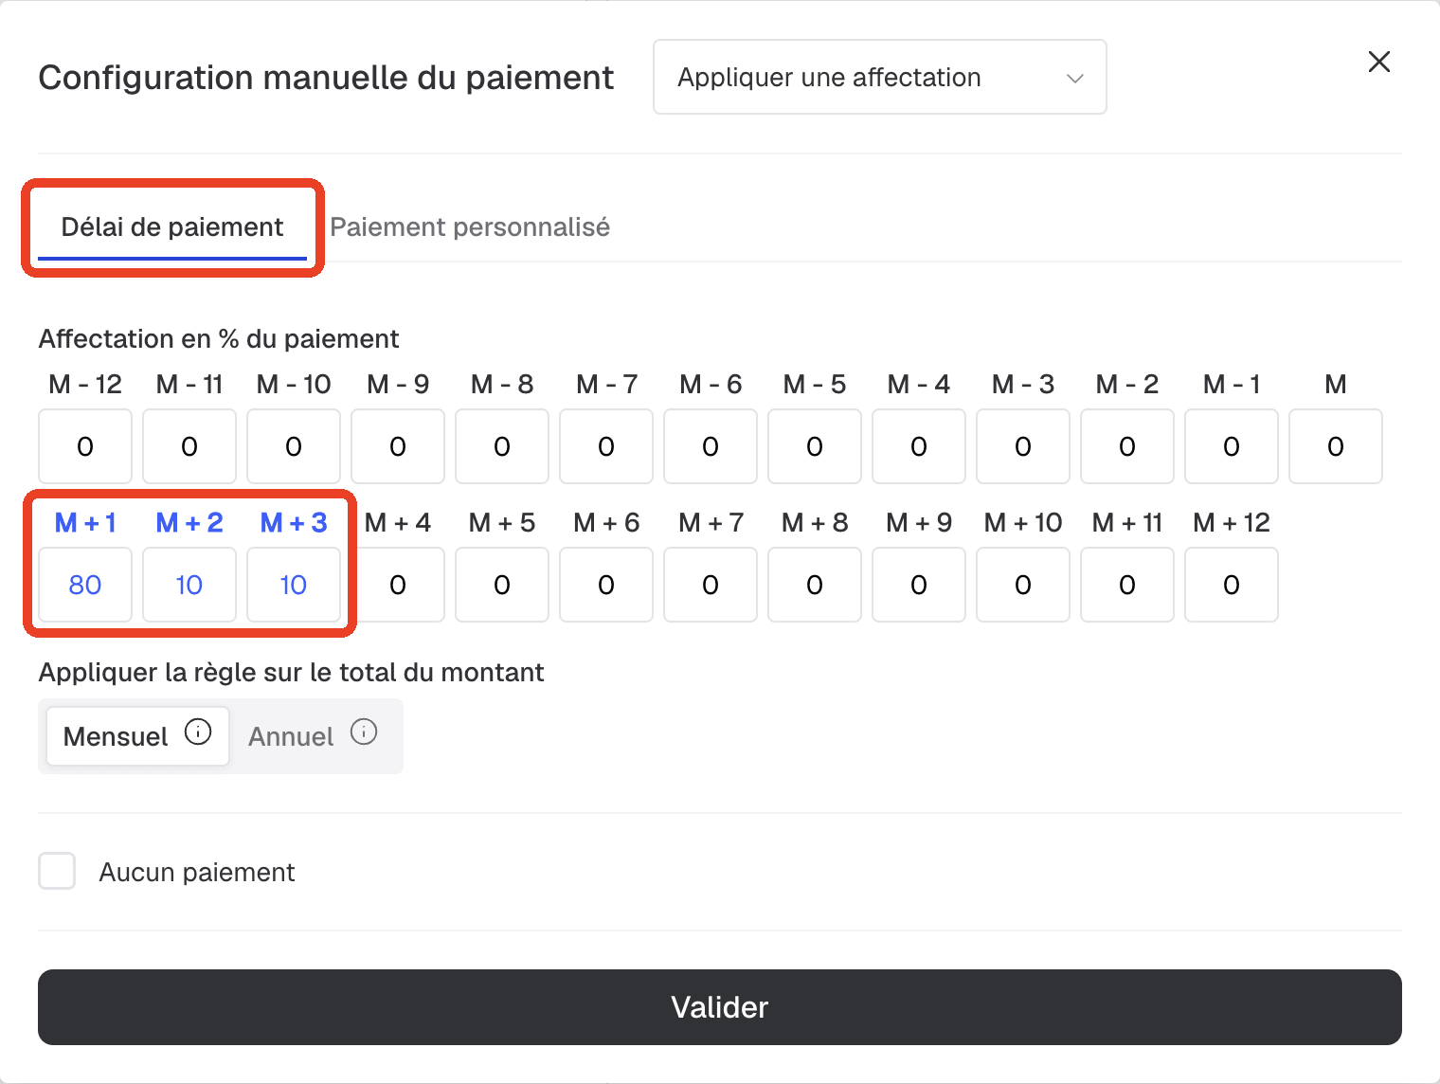Click the M + 12 percentage field
The image size is (1440, 1084).
click(1232, 585)
